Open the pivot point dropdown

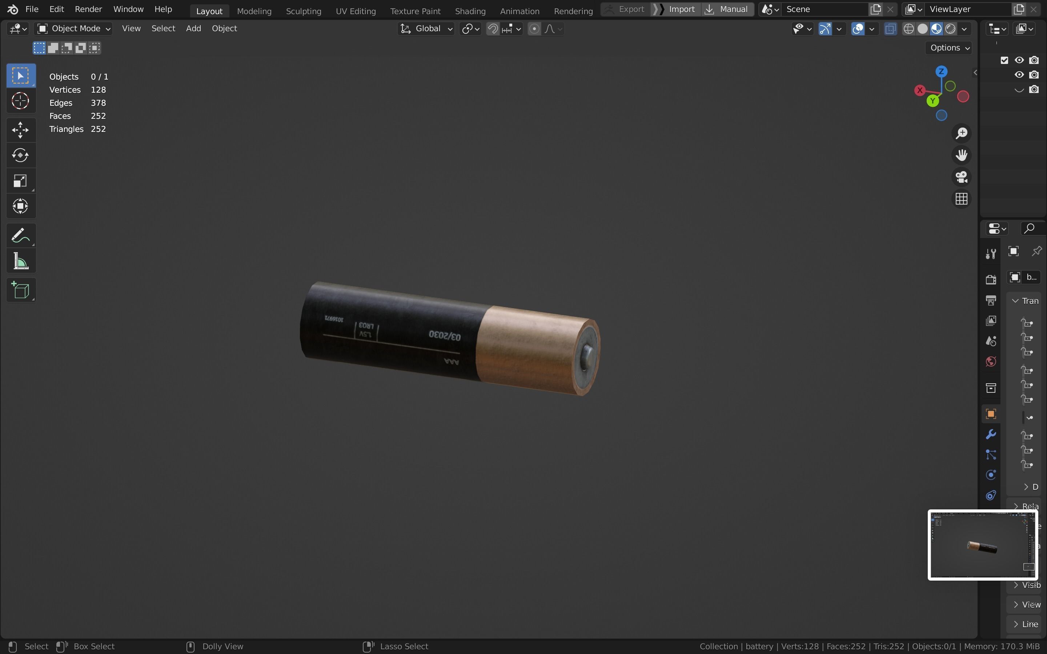click(x=470, y=29)
